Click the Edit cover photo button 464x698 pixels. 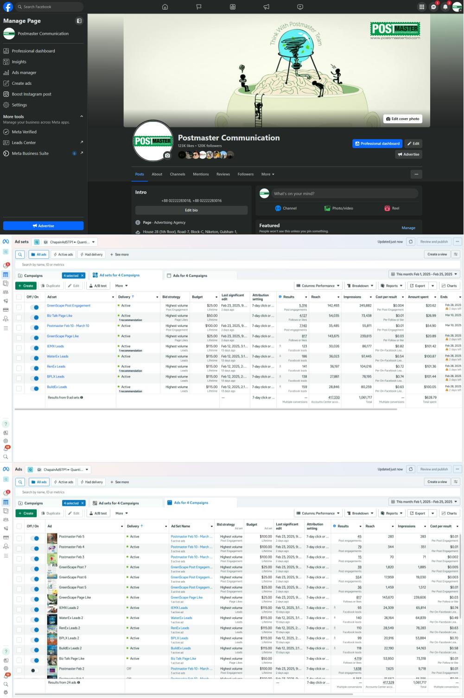[402, 119]
